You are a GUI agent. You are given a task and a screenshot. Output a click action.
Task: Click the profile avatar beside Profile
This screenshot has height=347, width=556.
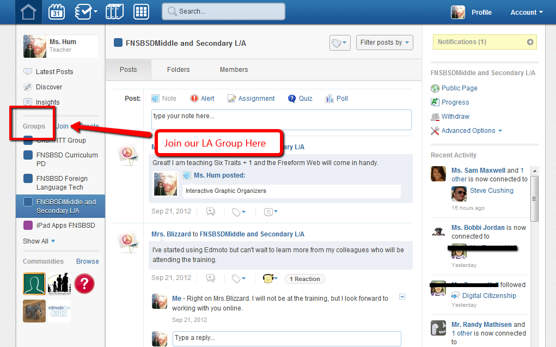[458, 13]
